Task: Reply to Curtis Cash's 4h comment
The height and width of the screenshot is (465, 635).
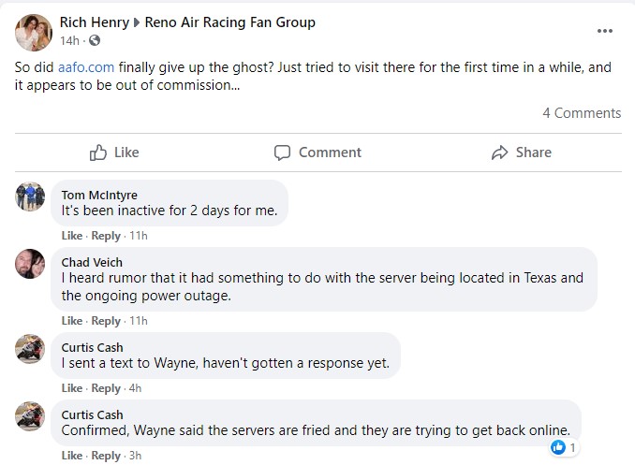Action: point(106,388)
